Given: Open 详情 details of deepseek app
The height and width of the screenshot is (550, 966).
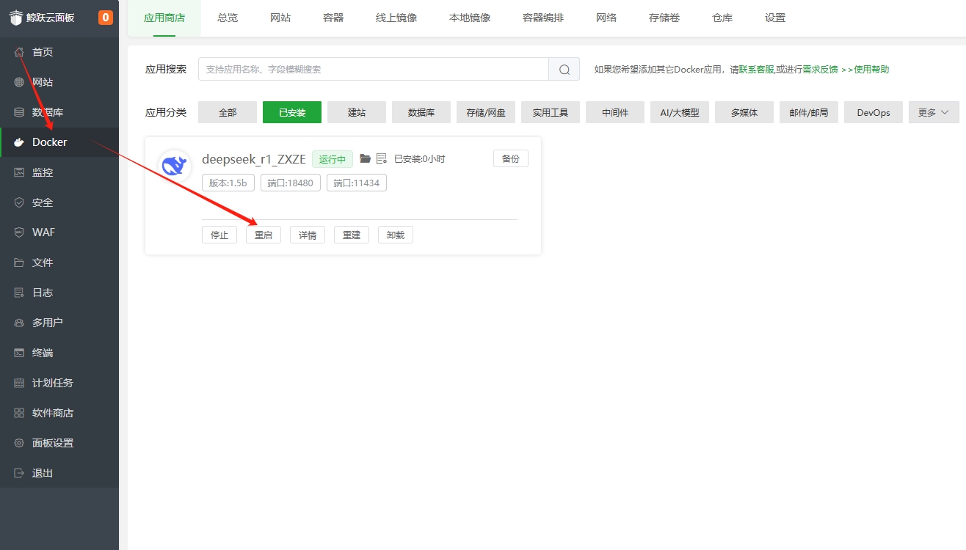Looking at the screenshot, I should pyautogui.click(x=308, y=235).
